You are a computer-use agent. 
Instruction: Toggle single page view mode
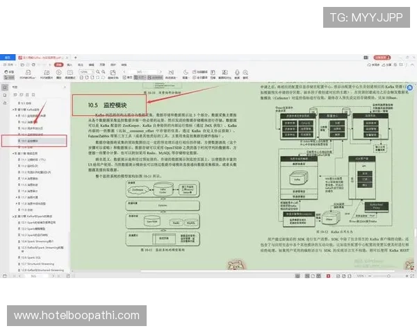(x=128, y=78)
